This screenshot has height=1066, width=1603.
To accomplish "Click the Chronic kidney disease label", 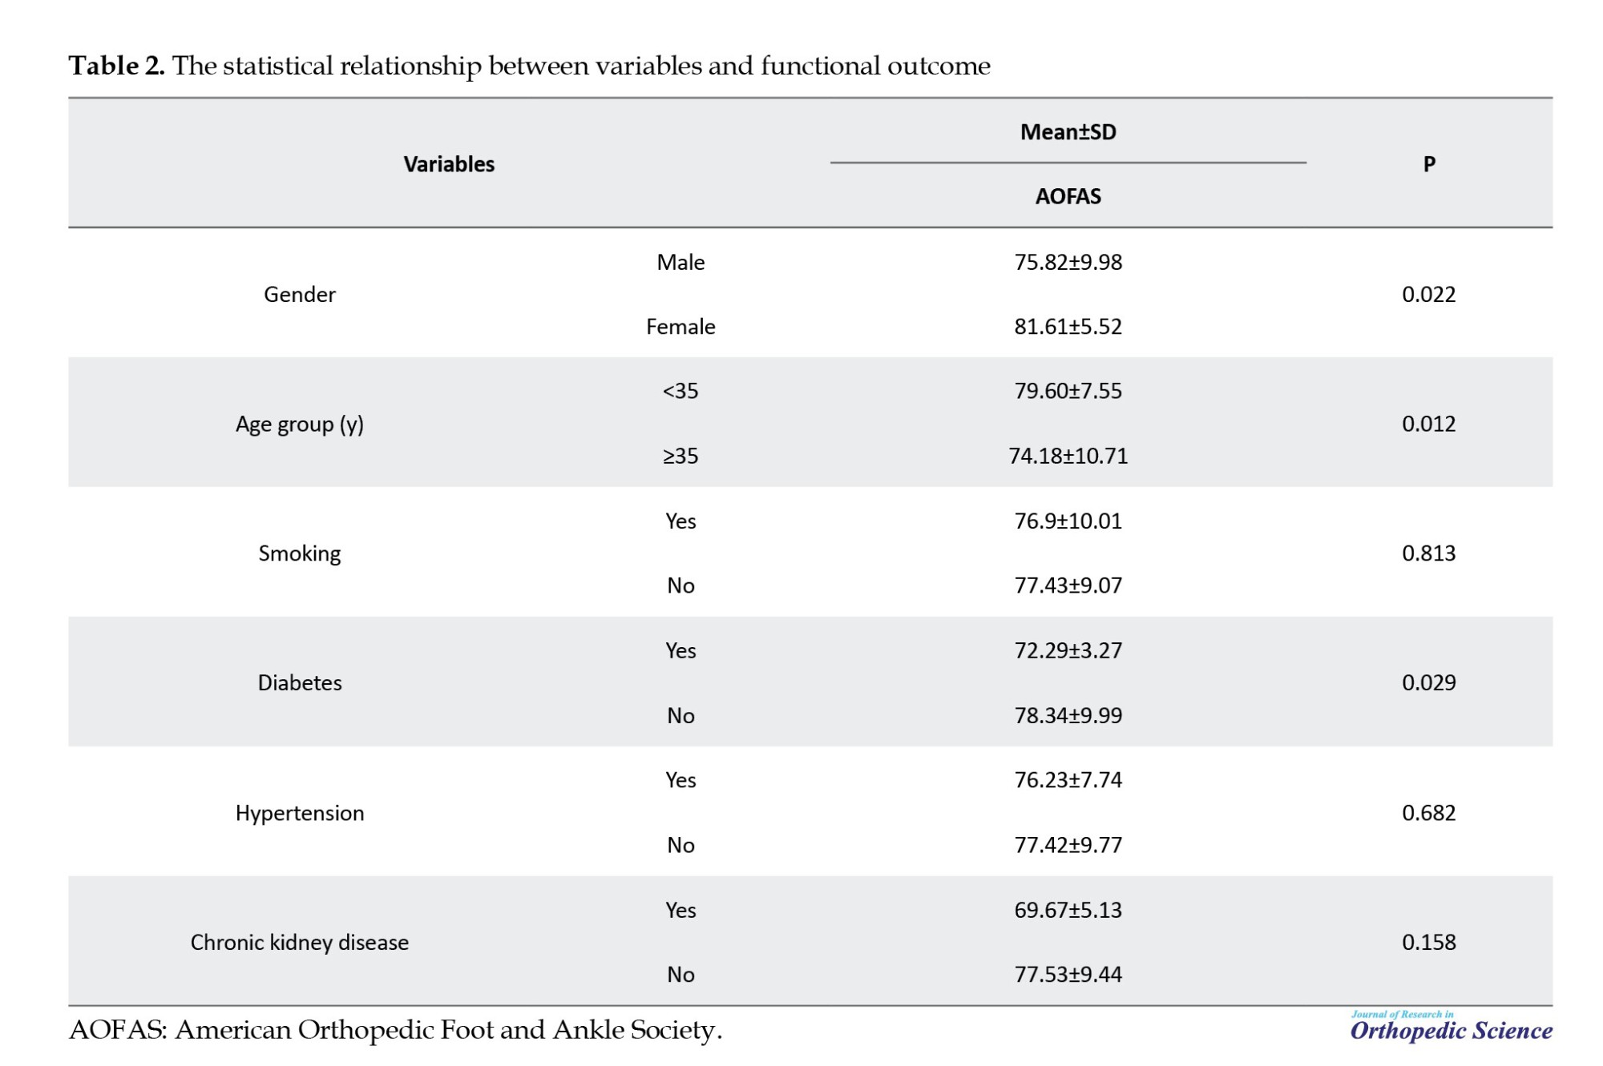I will [300, 943].
